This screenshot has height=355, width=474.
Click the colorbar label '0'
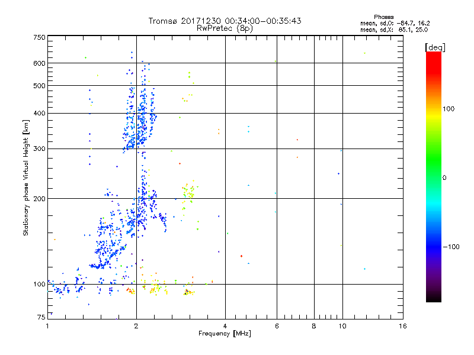pyautogui.click(x=444, y=177)
